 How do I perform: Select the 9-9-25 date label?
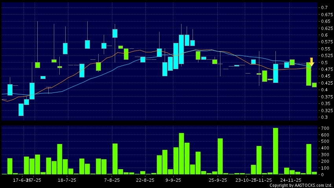tap(173, 180)
